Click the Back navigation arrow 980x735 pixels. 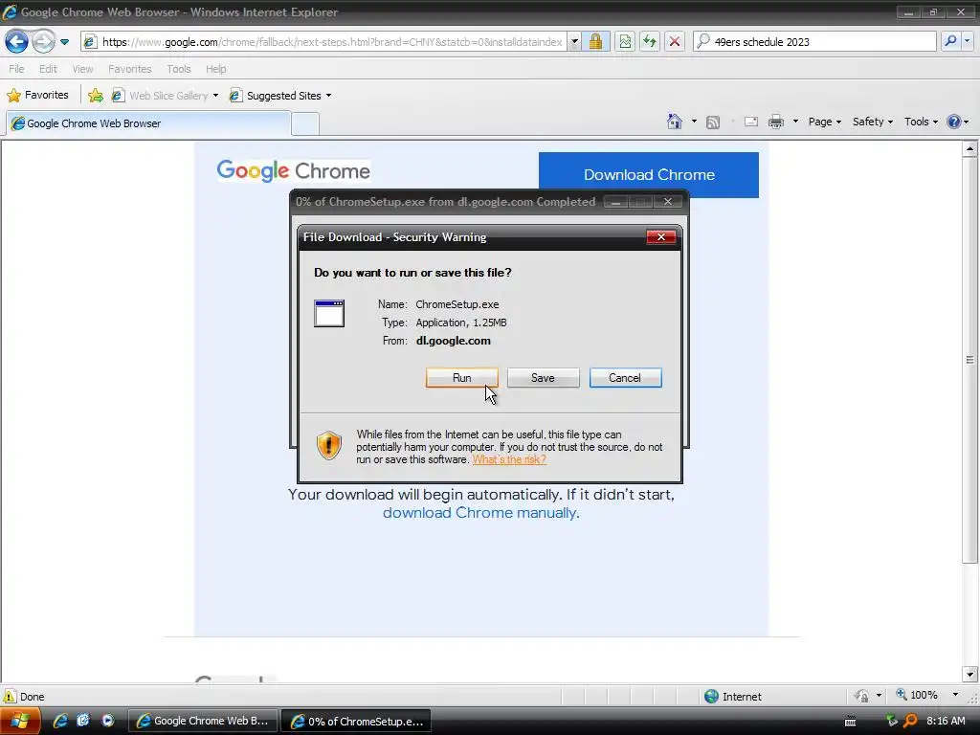click(16, 42)
